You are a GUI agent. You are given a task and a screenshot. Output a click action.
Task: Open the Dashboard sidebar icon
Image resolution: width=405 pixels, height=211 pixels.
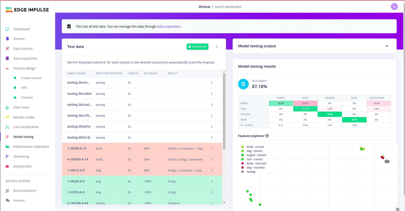click(x=8, y=29)
